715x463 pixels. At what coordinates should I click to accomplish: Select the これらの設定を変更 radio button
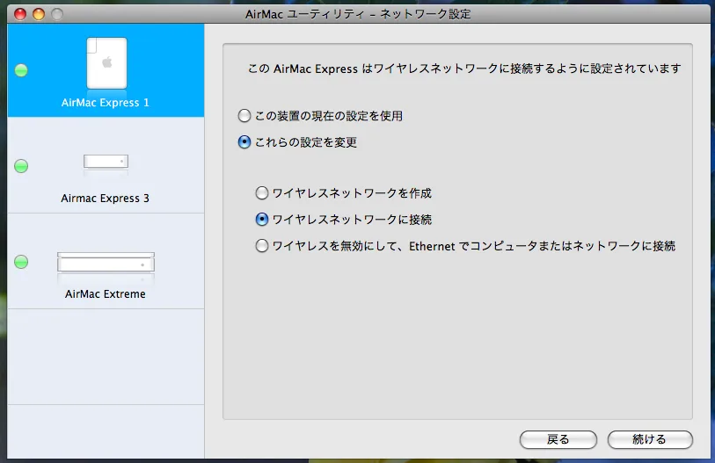[x=244, y=142]
